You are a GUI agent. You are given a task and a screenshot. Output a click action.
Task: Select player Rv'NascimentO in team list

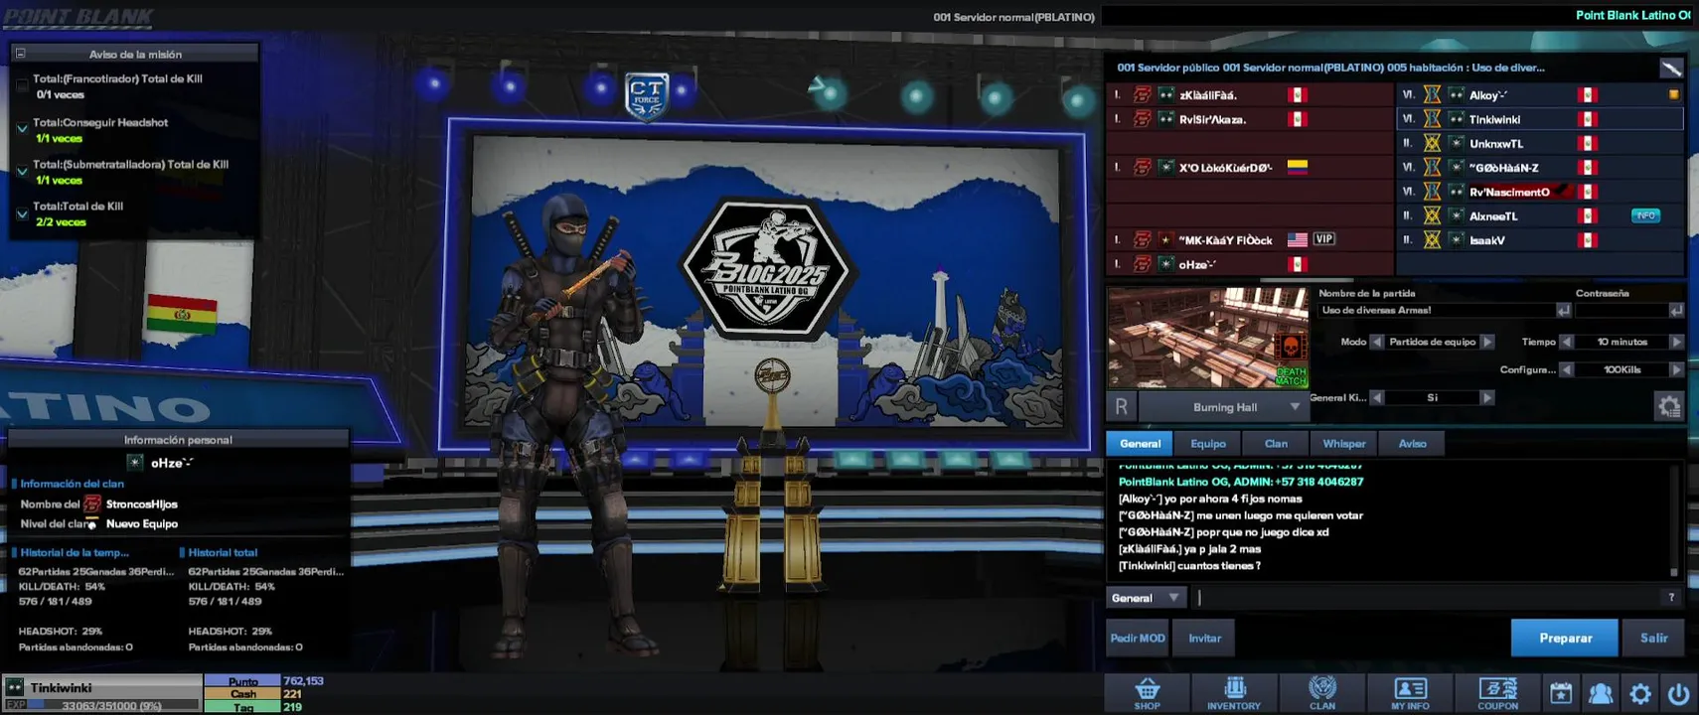click(1540, 192)
